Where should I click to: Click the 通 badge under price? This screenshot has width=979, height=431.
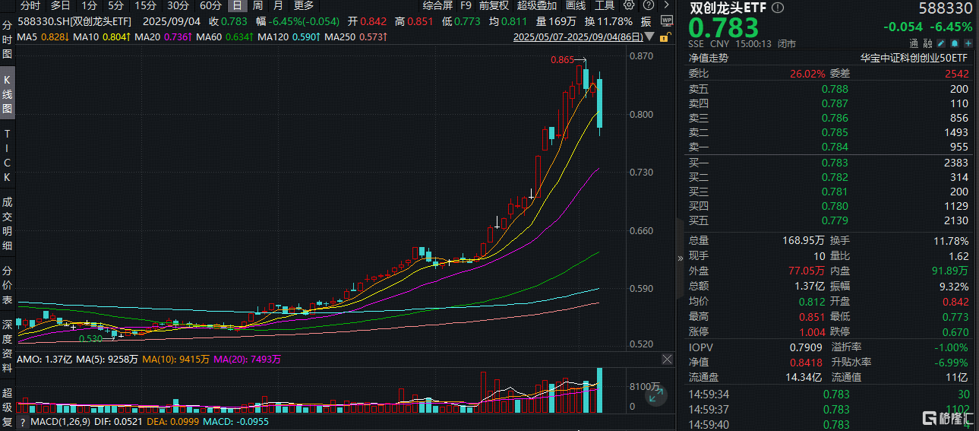(x=915, y=44)
